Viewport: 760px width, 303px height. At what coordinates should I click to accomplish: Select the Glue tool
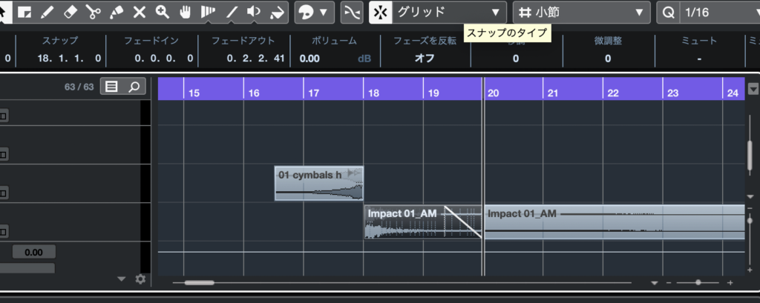point(117,12)
